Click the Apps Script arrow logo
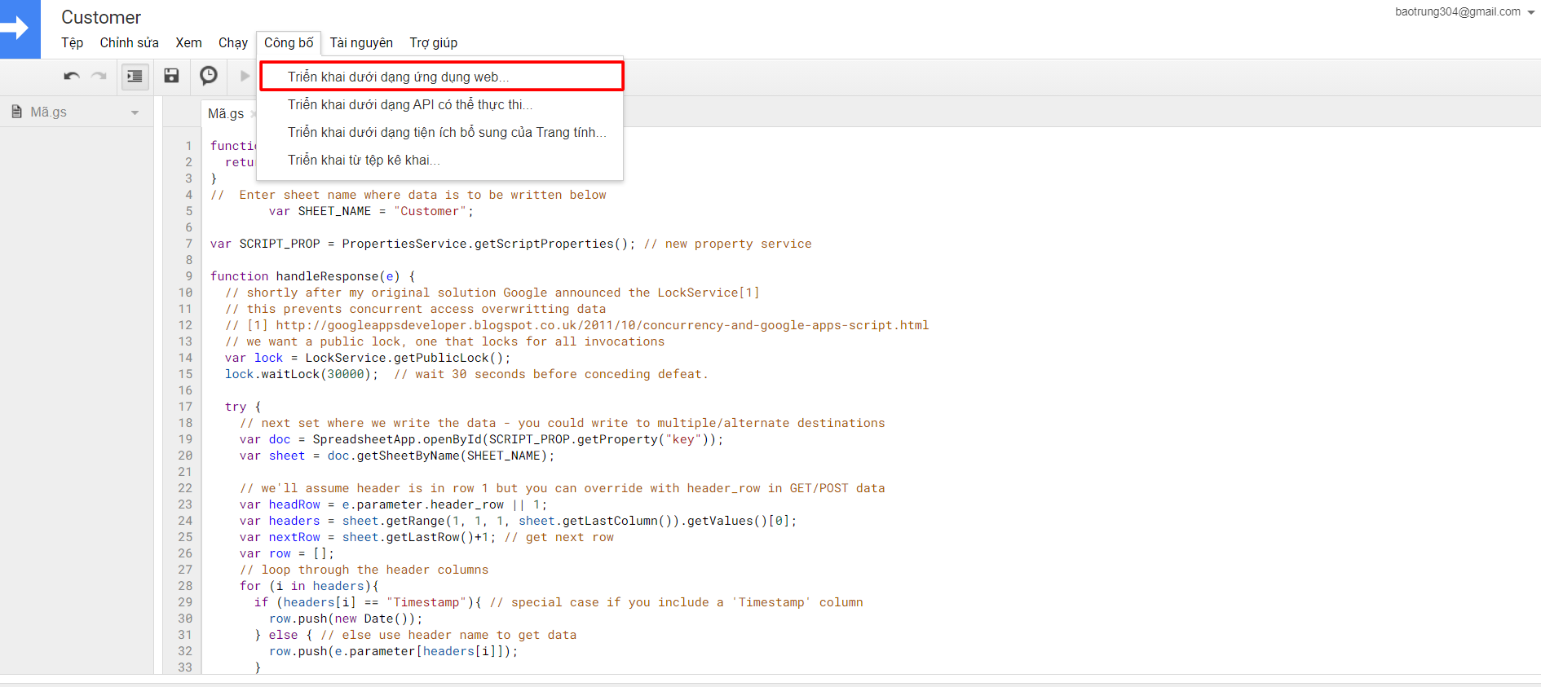The width and height of the screenshot is (1541, 687). click(x=18, y=29)
